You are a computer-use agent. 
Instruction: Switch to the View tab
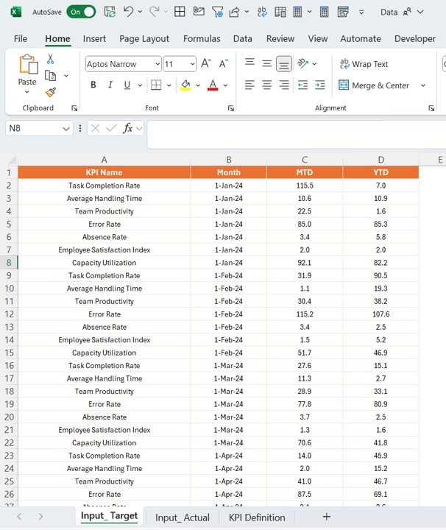(318, 38)
